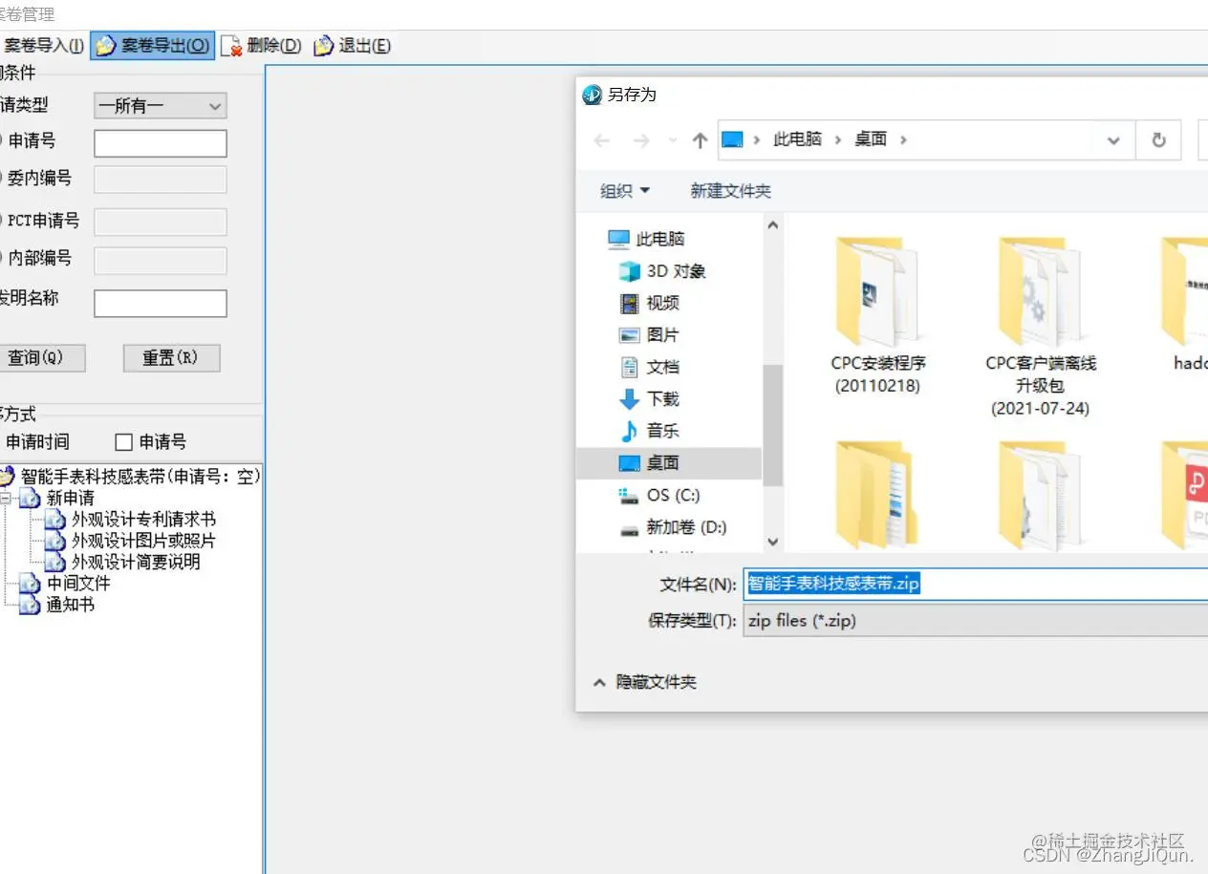The height and width of the screenshot is (874, 1208).
Task: Click the navigation pane scroll-down arrow
Action: coord(773,542)
